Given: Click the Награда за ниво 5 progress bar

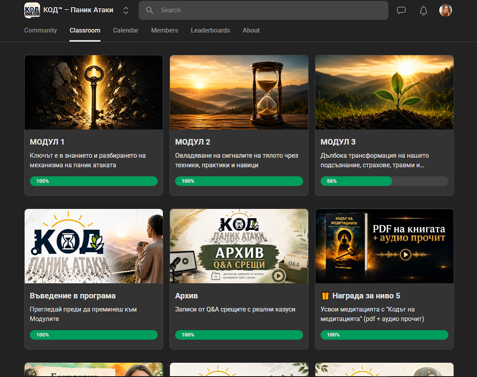Looking at the screenshot, I should (x=384, y=335).
